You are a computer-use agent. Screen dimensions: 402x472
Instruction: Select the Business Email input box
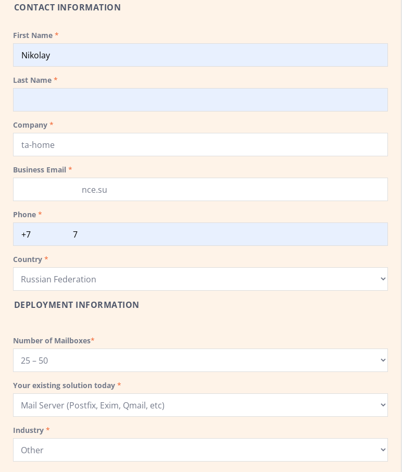200,190
